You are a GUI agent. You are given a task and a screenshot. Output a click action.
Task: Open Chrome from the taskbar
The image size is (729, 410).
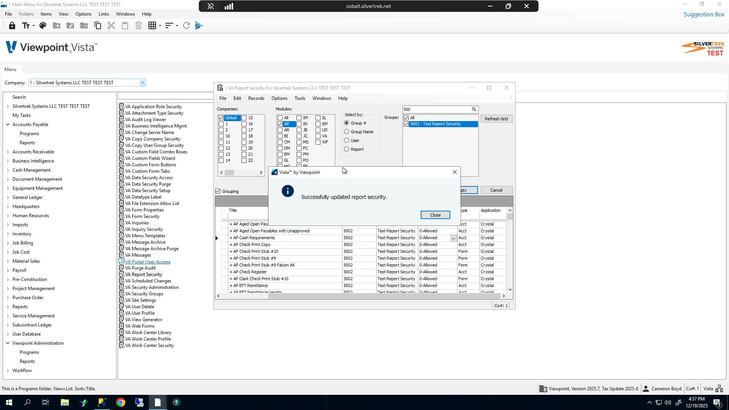(121, 402)
